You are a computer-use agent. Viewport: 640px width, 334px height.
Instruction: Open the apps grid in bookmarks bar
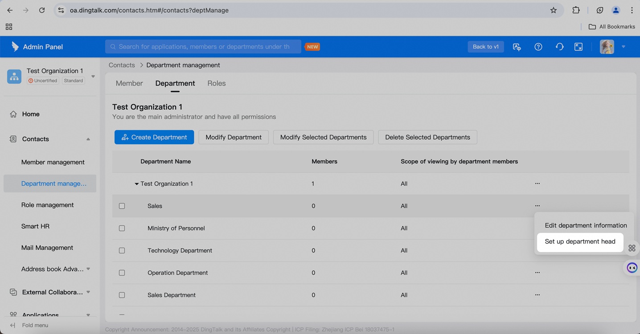[x=9, y=27]
